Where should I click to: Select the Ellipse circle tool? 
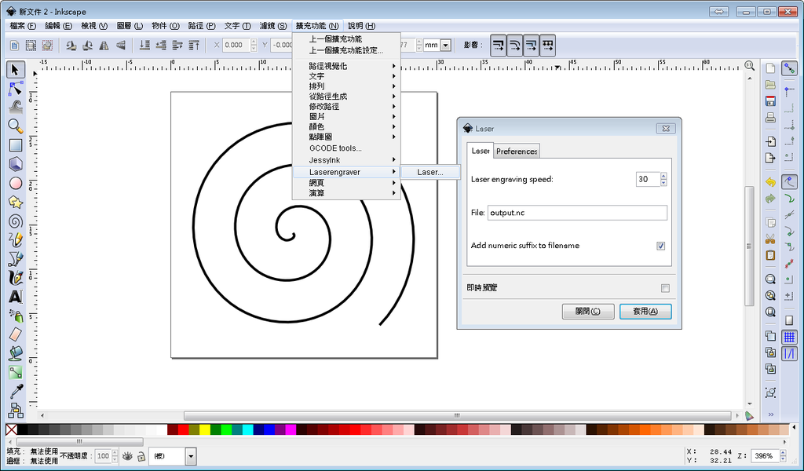16,183
